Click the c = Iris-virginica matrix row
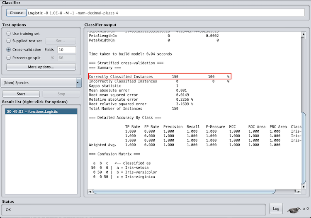311x218 pixels. (x=123, y=177)
